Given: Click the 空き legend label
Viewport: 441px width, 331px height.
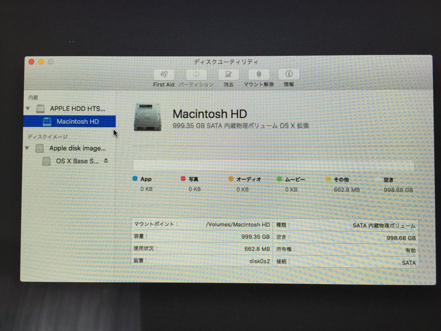Looking at the screenshot, I should tap(388, 180).
